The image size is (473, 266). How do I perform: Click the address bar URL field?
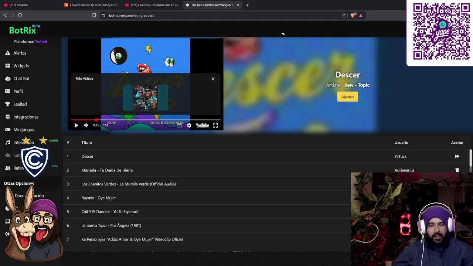(222, 15)
